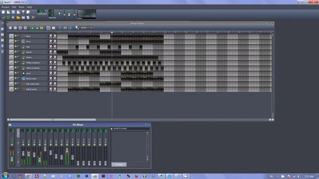This screenshot has width=319, height=179.
Task: Save the current project with the toolbar icon
Action: tap(23, 12)
